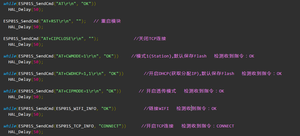Screen dimensions: 300x136
Task: Click the 链接WIFI comment
Action: (156, 109)
